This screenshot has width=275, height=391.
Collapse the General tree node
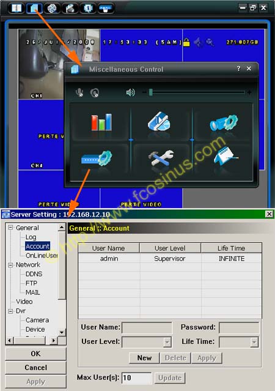coord(10,228)
